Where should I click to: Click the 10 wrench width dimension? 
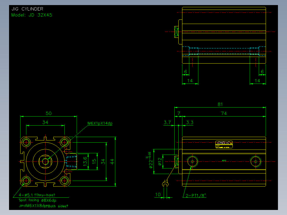click(x=158, y=195)
